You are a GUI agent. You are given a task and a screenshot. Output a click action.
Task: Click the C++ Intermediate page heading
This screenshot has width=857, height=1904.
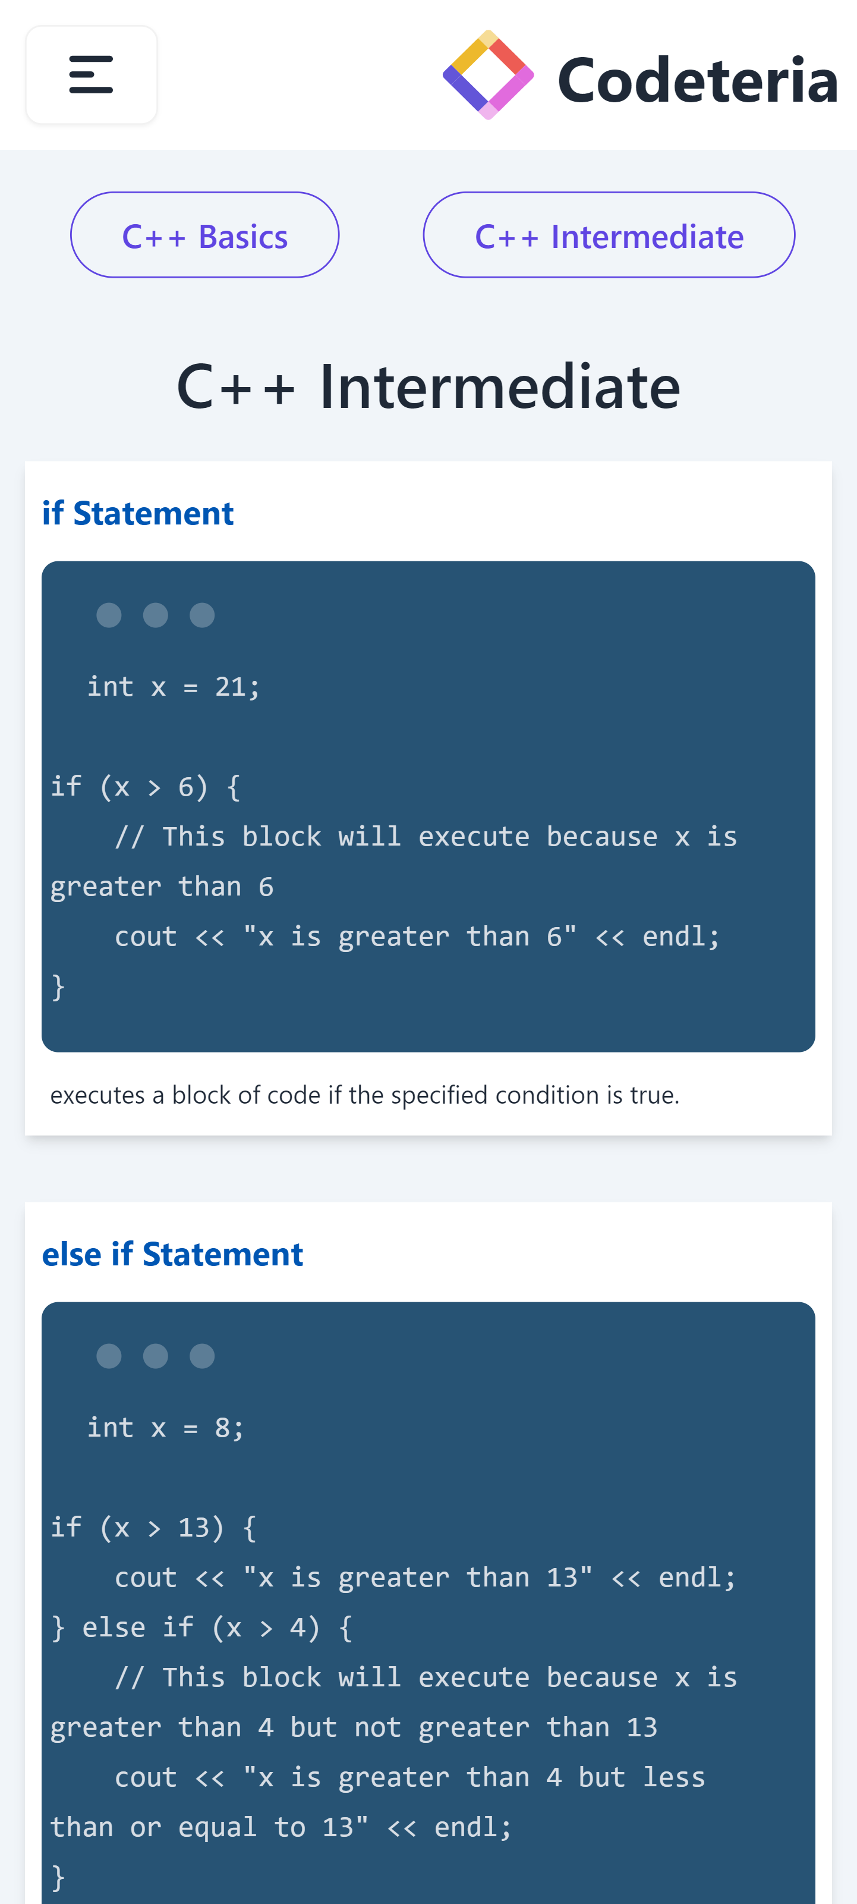428,385
